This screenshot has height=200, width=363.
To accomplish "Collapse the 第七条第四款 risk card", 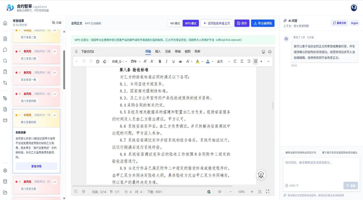I will pos(55,115).
